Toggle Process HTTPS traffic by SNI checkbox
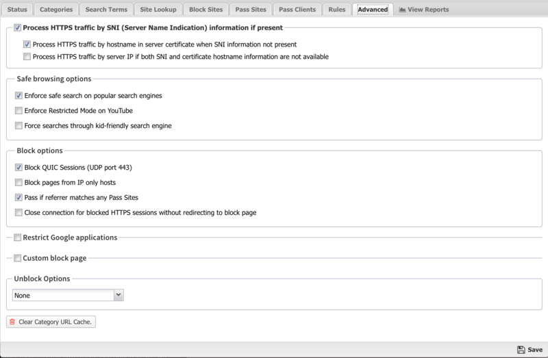This screenshot has height=358, width=548. point(18,28)
